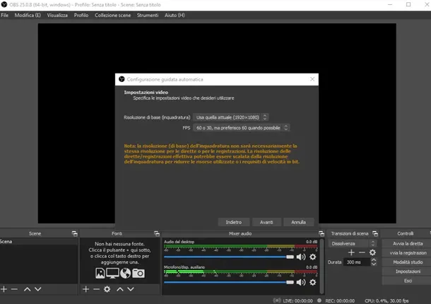431x304 pixels.
Task: Remove the selected source with minus icon
Action: [x=96, y=289]
